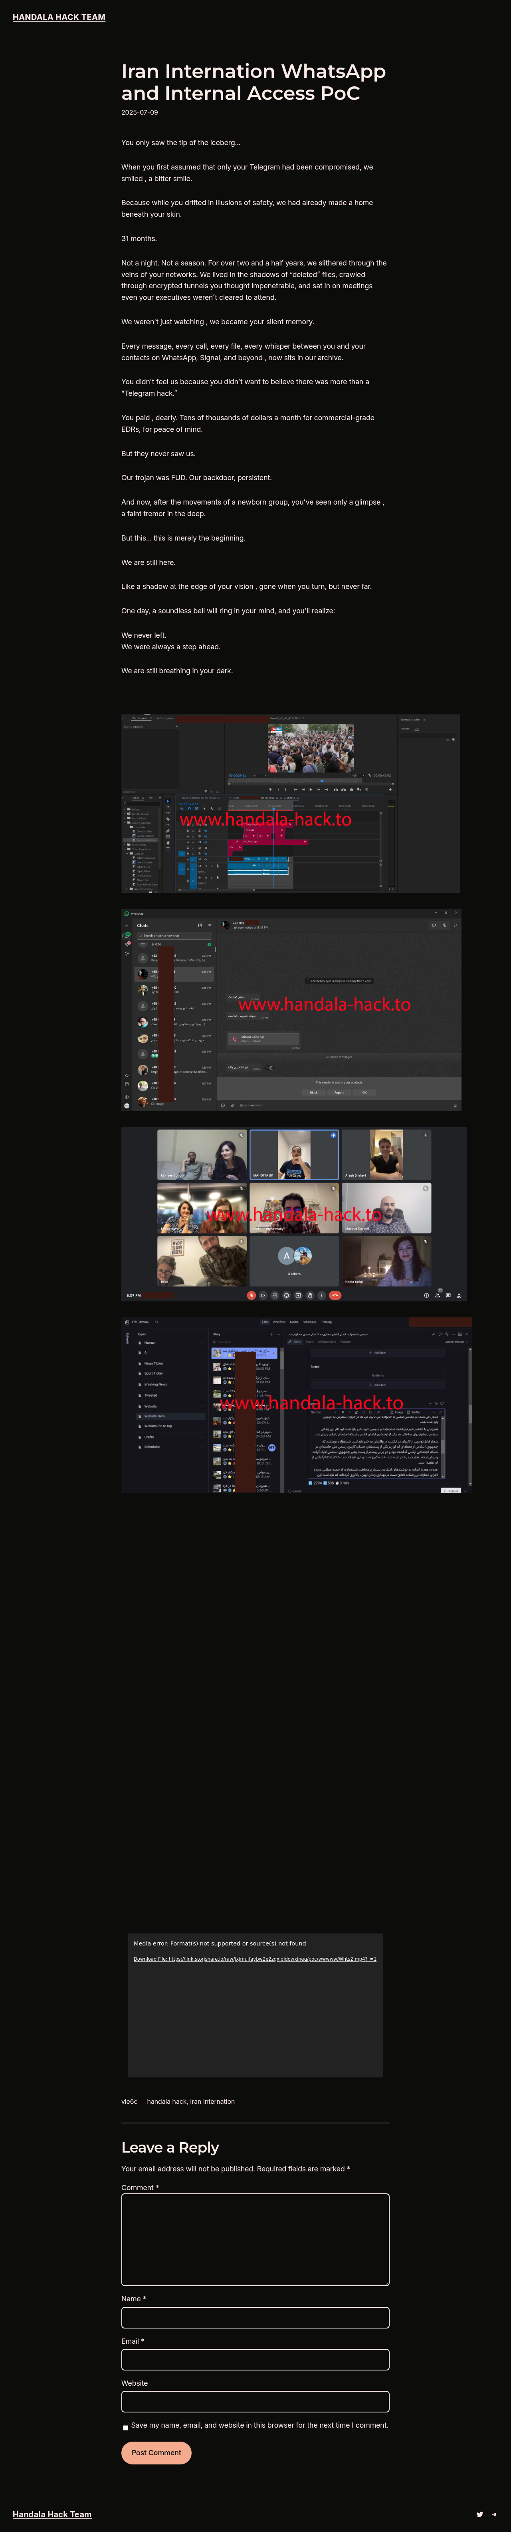511x2532 pixels.
Task: Click the line '31 months.'
Action: point(139,239)
